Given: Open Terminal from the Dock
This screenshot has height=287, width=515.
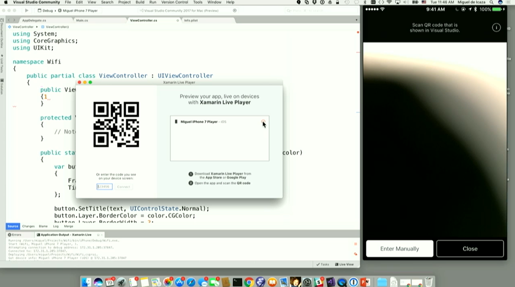Looking at the screenshot, I should pyautogui.click(x=237, y=282).
